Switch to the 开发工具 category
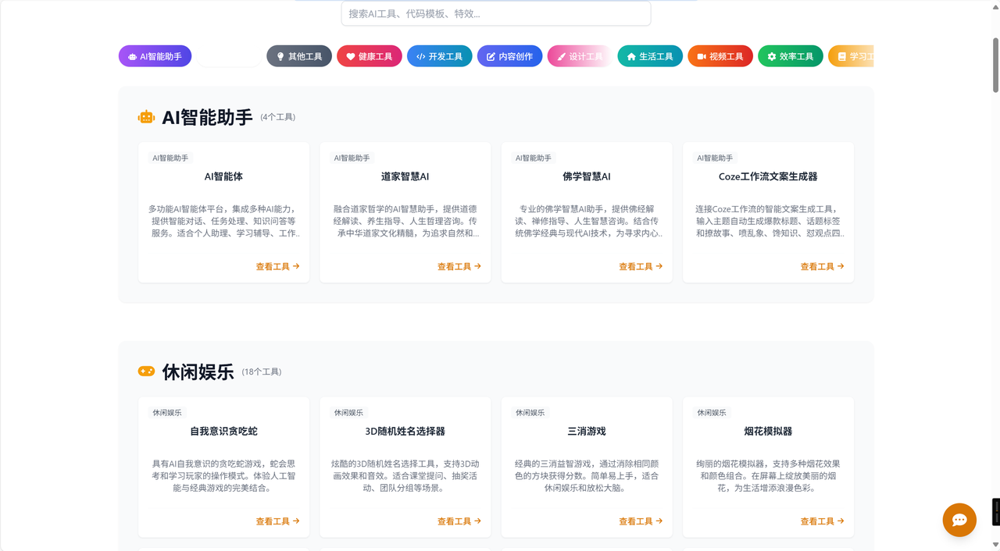Viewport: 1000px width, 551px height. tap(440, 56)
